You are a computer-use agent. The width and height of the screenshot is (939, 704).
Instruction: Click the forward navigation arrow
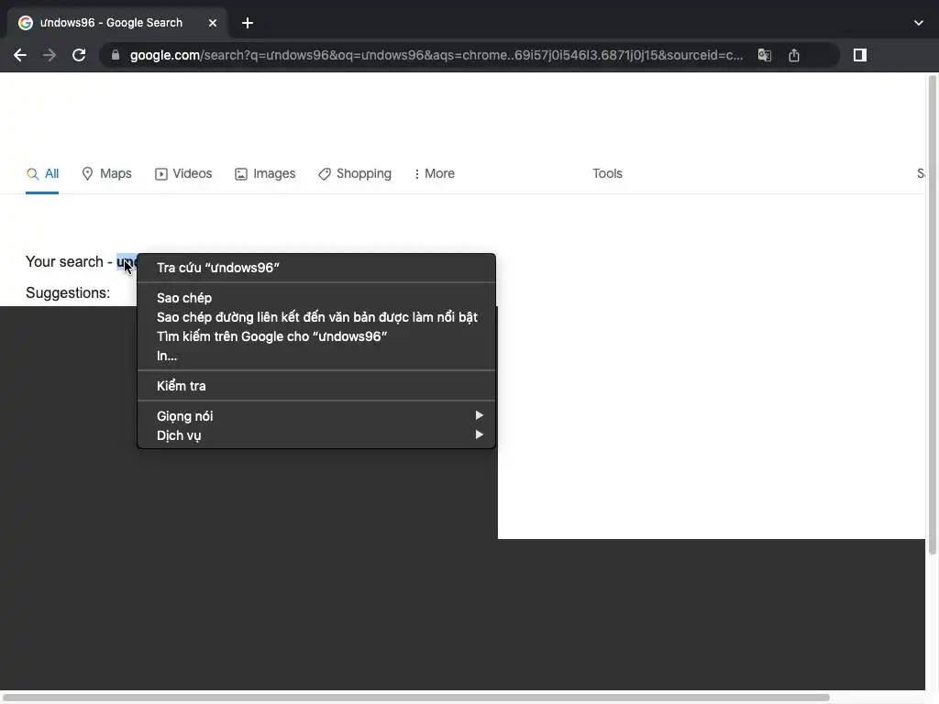(50, 55)
